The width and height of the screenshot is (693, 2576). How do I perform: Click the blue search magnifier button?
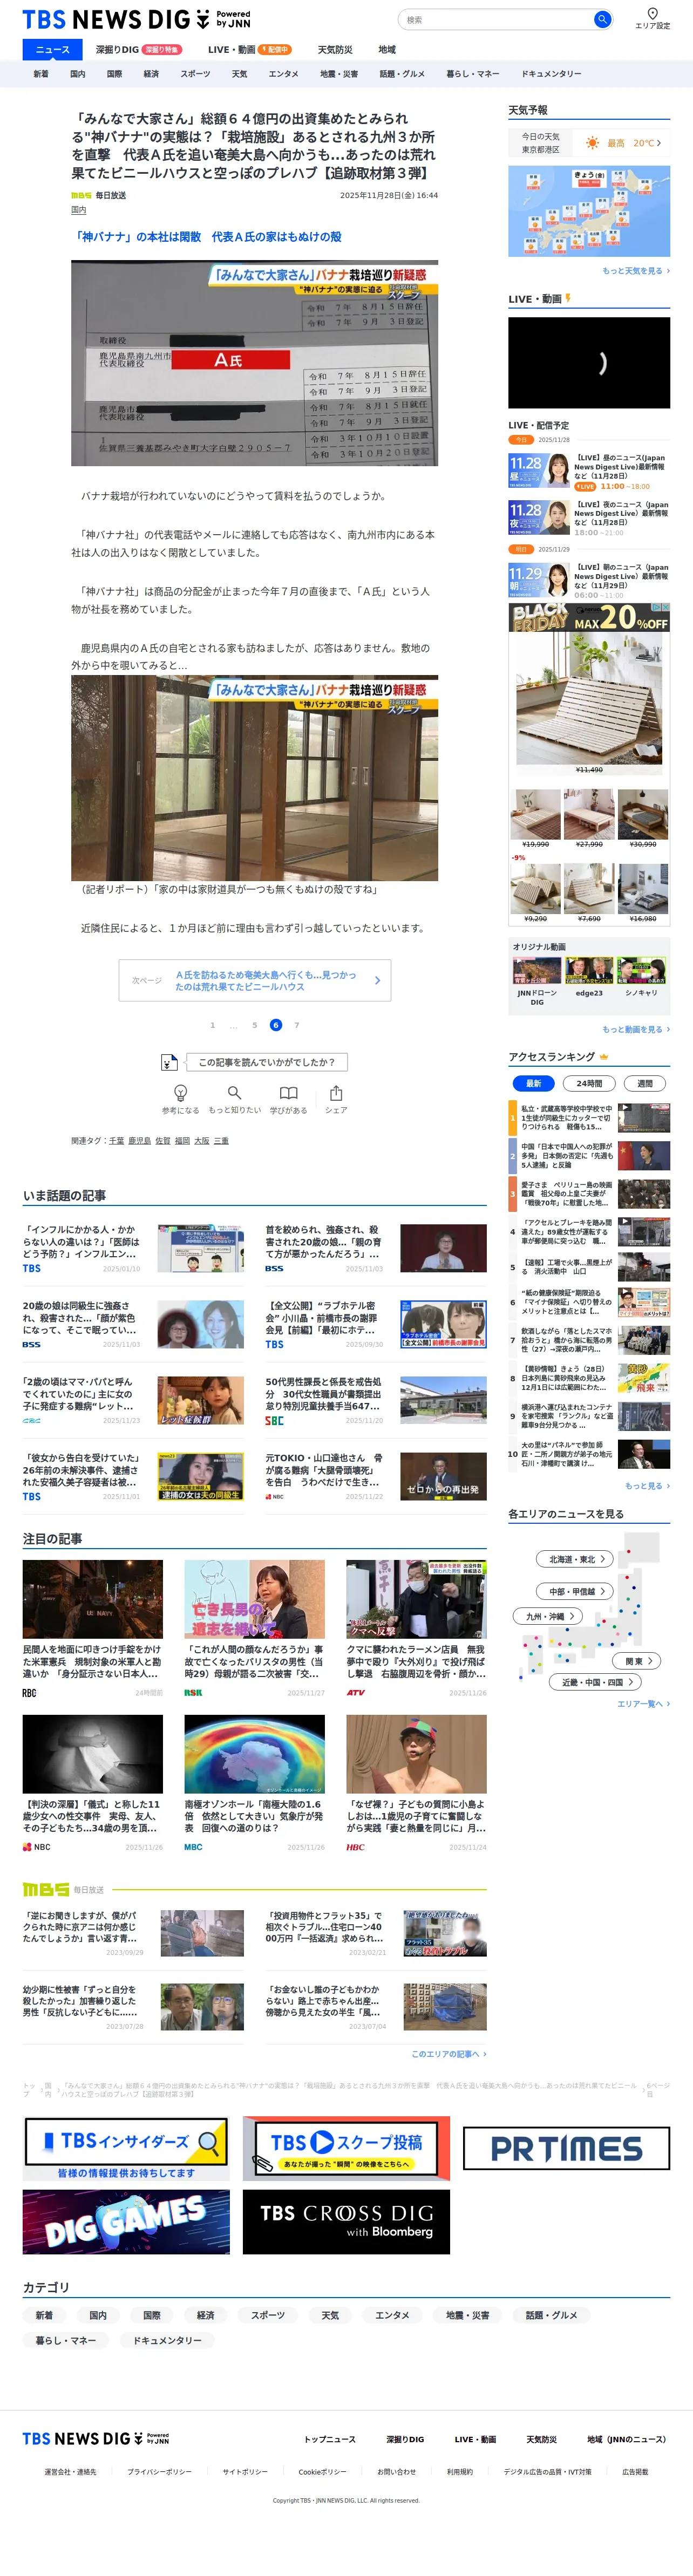[602, 19]
